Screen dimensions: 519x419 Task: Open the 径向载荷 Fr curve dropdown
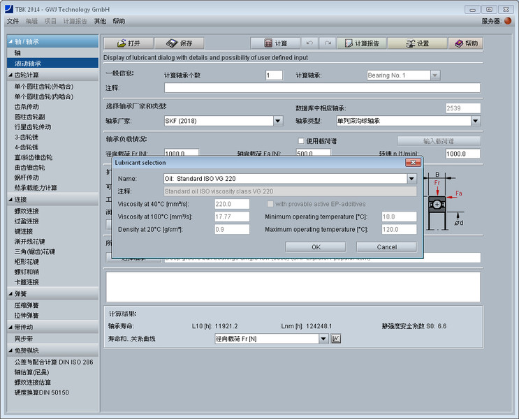click(x=323, y=339)
